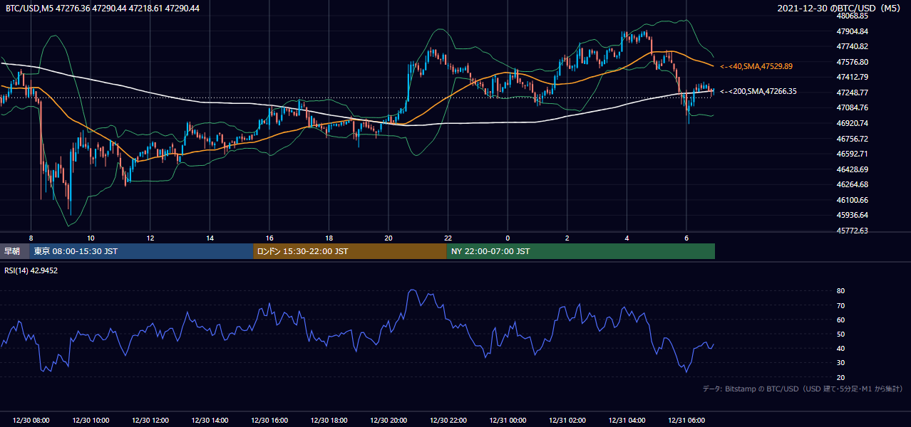Screen dimensions: 911x427
Task: Click the bottom date label 12/31 02:00
Action: (x=567, y=421)
